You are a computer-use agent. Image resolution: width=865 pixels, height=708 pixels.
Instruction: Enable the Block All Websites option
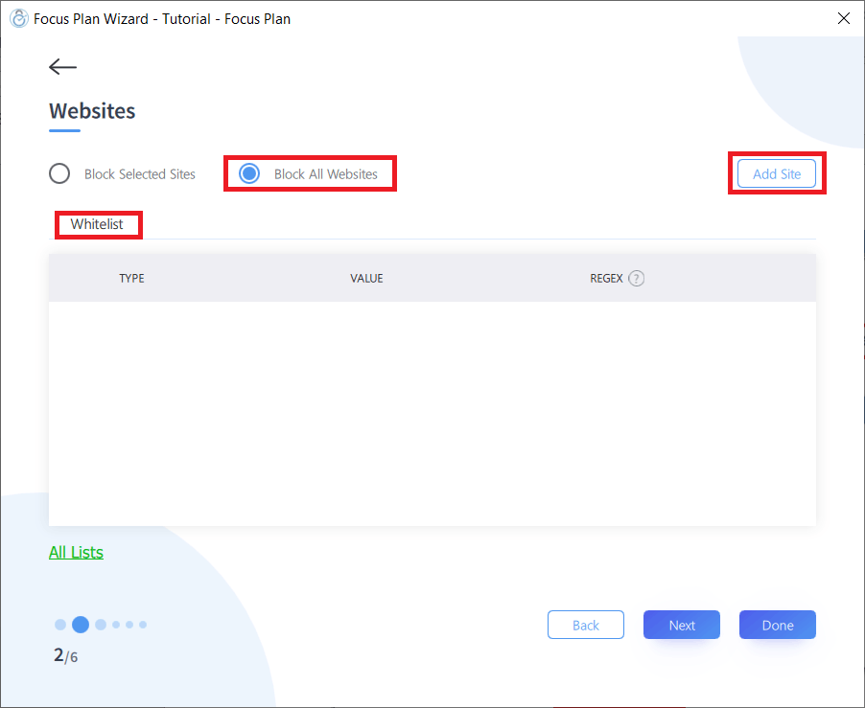point(249,173)
